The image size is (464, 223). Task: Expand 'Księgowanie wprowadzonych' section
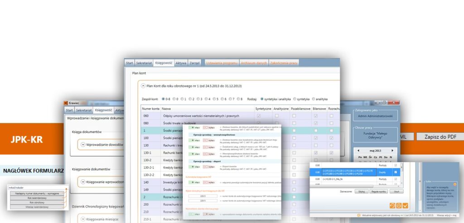(82, 182)
